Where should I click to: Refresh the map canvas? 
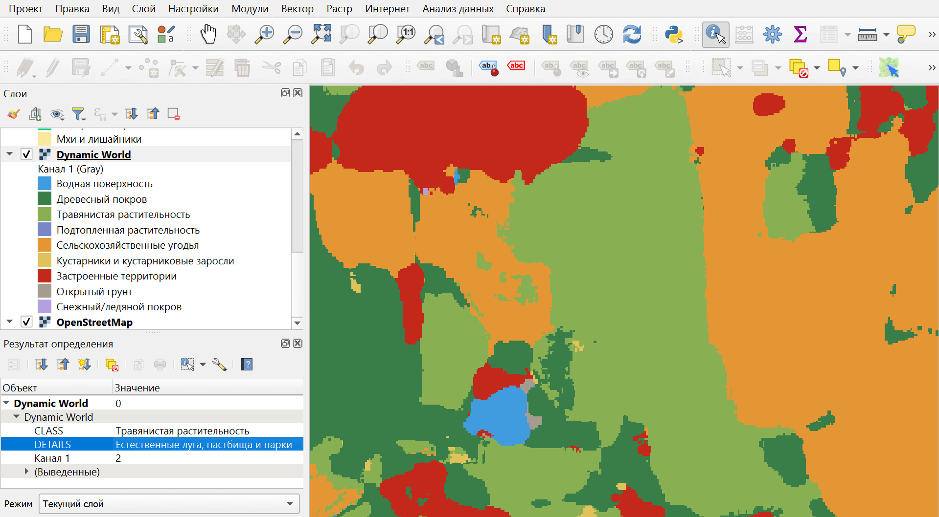632,35
